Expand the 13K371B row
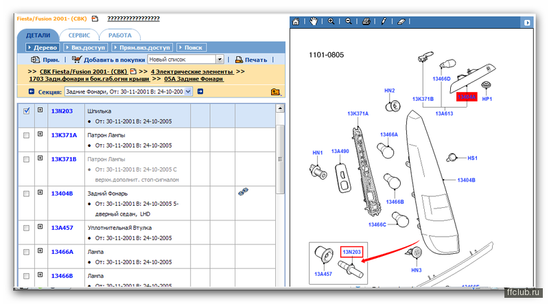This screenshot has height=304, width=549. [40, 159]
